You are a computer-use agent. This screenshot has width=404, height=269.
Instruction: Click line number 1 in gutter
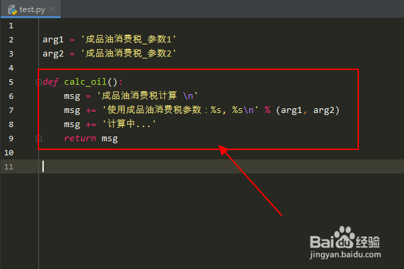pos(11,26)
